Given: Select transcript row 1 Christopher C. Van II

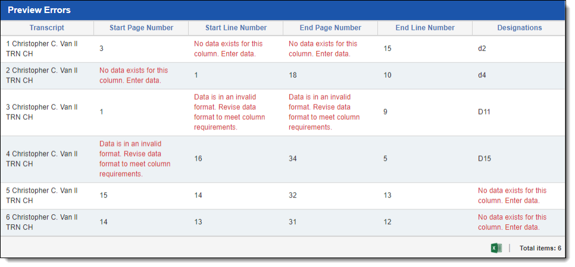Looking at the screenshot, I should click(x=42, y=49).
